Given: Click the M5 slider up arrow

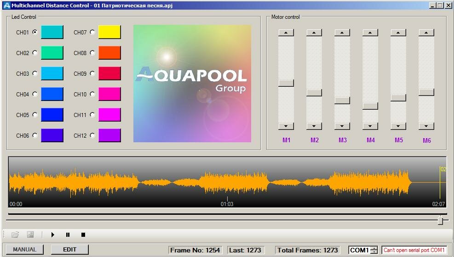Looking at the screenshot, I should (398, 33).
